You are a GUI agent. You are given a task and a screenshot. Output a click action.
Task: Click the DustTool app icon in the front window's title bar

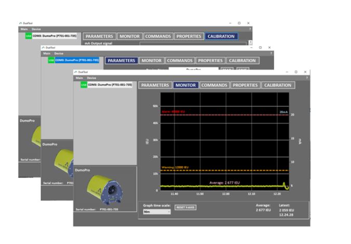pyautogui.click(x=76, y=72)
